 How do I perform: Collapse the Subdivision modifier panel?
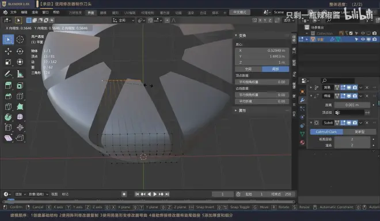[311, 123]
